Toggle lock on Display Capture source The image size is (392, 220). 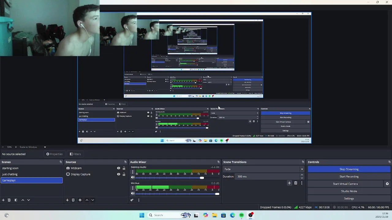[124, 174]
